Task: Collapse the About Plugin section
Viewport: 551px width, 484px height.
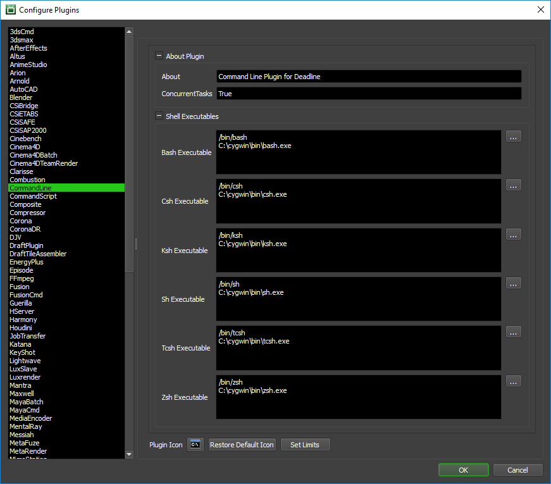Action: [159, 56]
